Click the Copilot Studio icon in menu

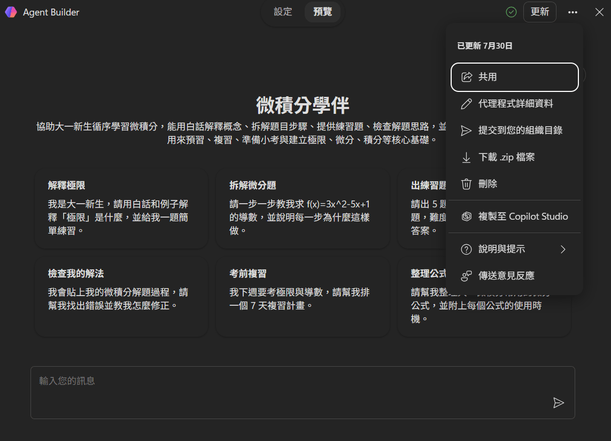(467, 216)
